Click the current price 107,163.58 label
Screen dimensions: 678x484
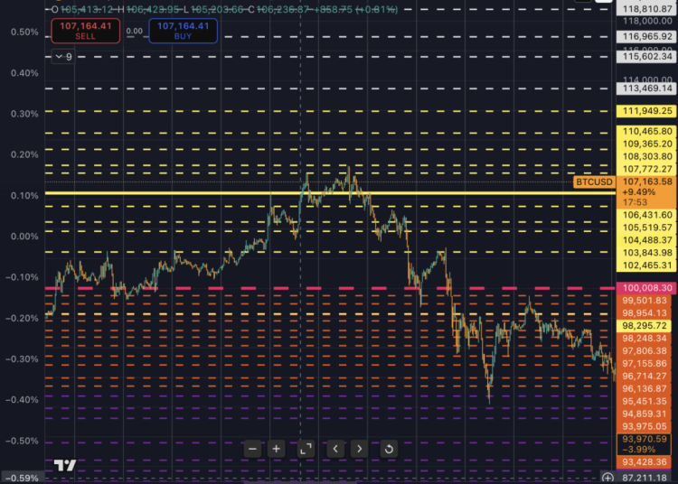pyautogui.click(x=645, y=181)
